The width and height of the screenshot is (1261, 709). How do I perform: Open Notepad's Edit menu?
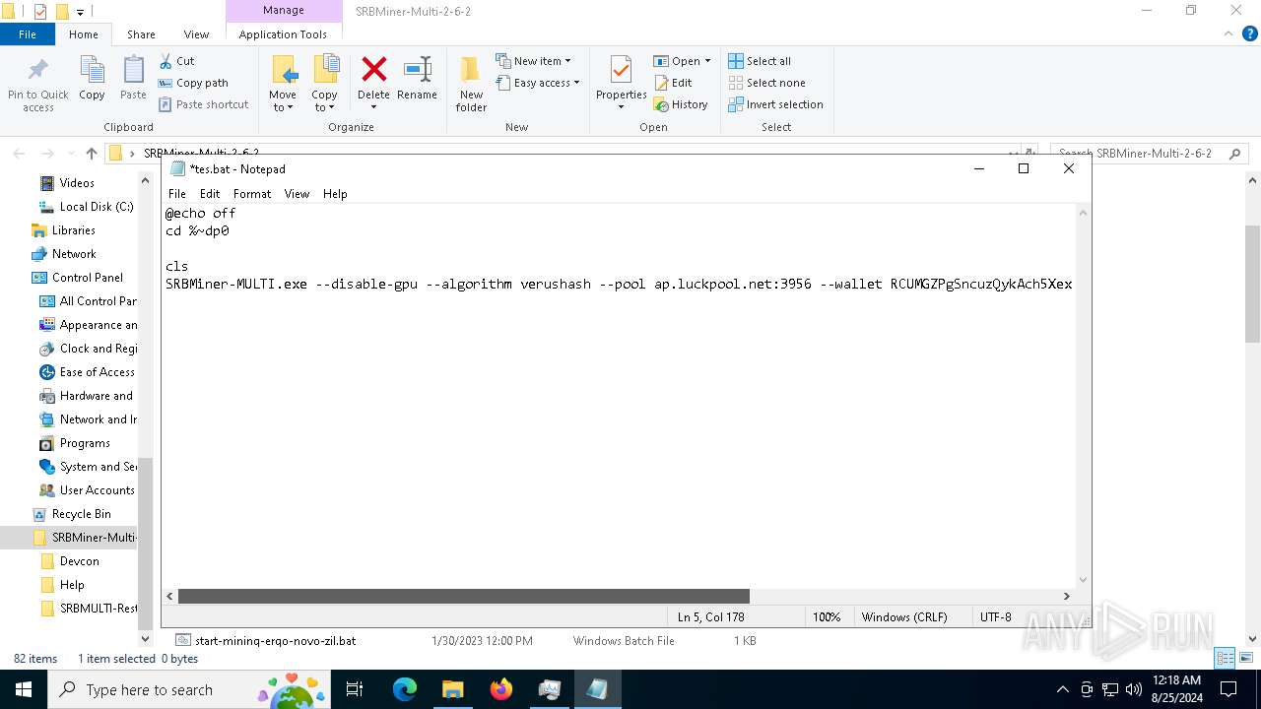210,194
